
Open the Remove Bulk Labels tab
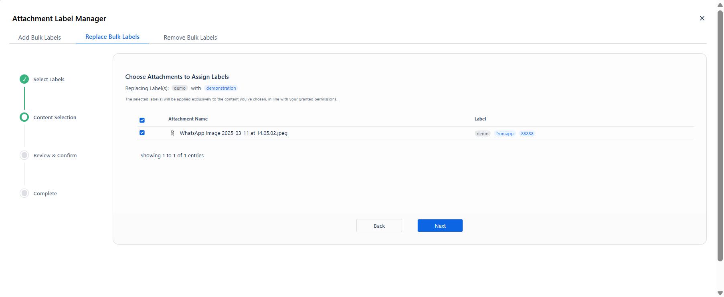(190, 38)
